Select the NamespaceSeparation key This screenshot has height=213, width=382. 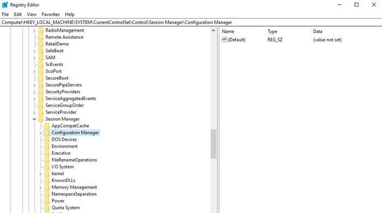coord(74,194)
